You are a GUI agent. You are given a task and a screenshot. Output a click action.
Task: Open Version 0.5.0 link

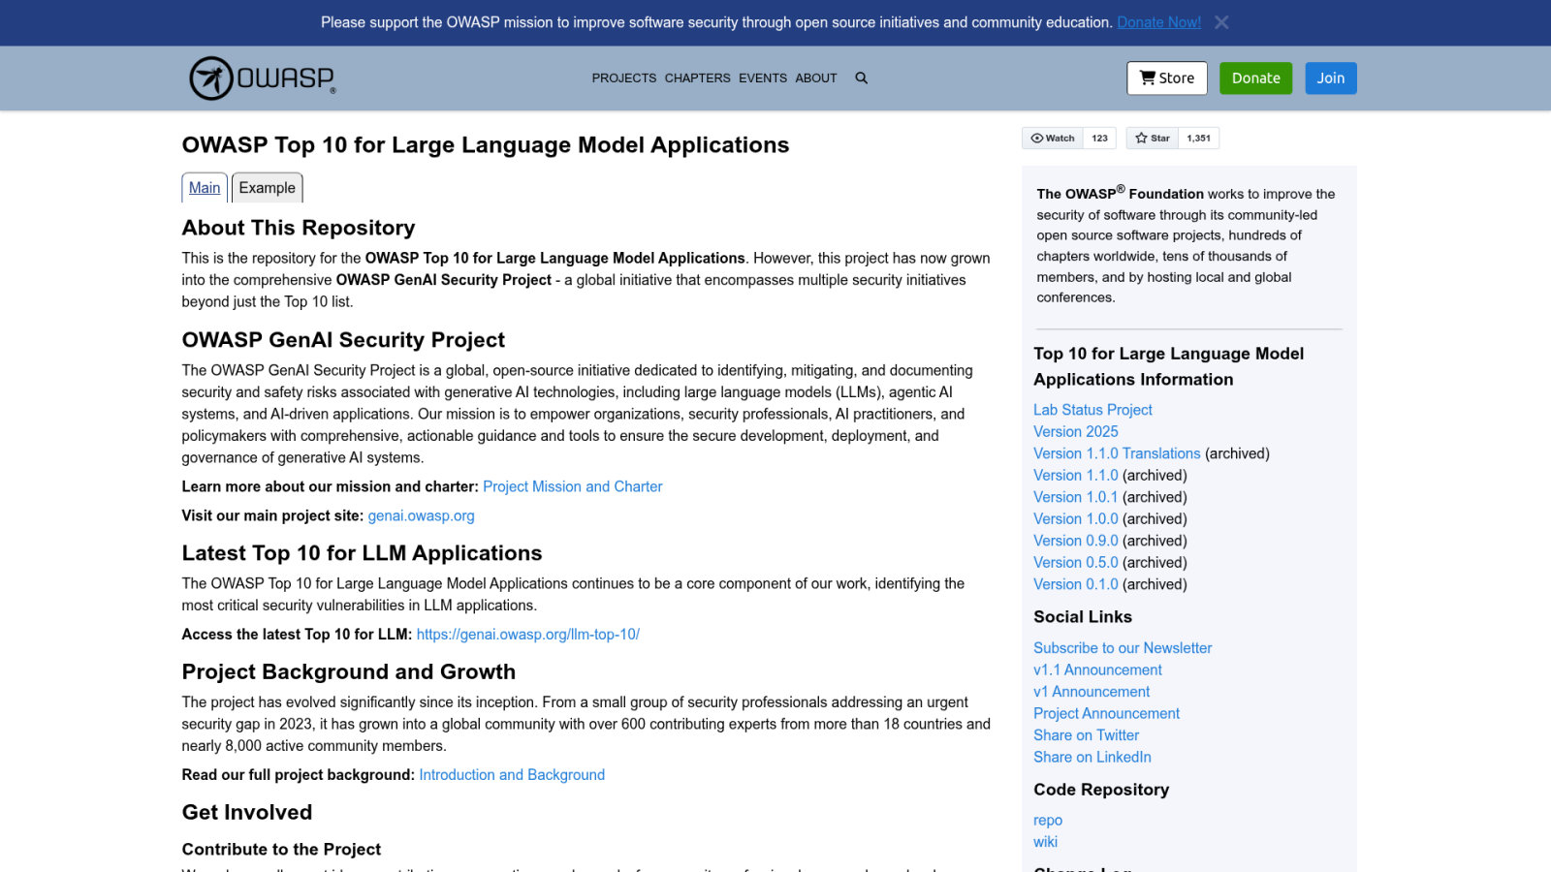click(1076, 563)
